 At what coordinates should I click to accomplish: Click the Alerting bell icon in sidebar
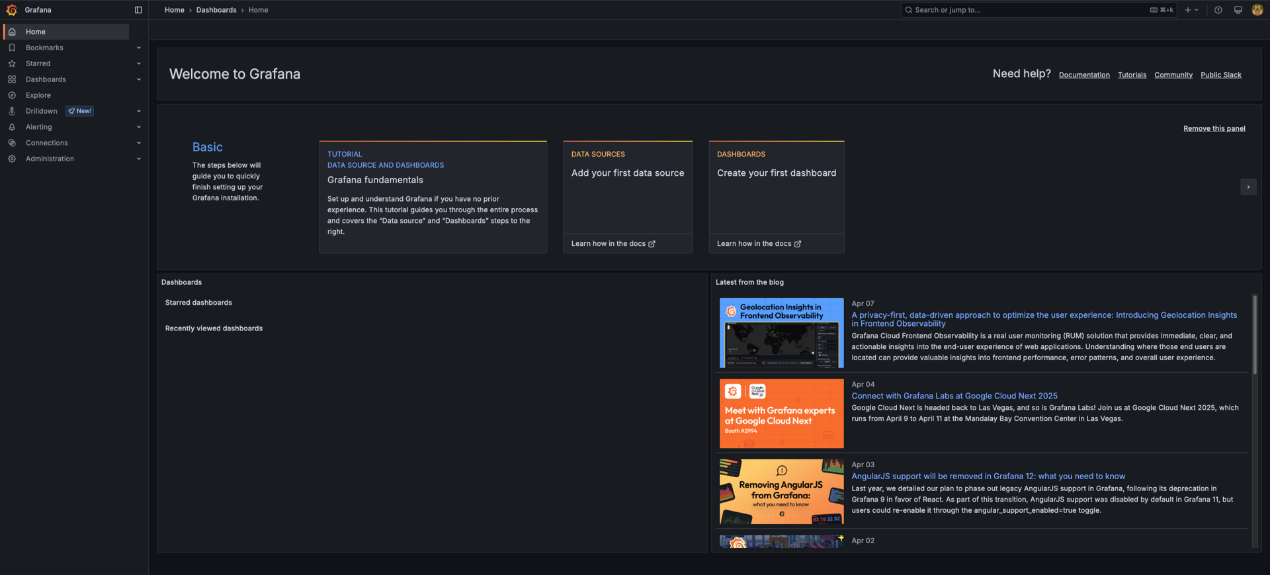click(x=12, y=127)
